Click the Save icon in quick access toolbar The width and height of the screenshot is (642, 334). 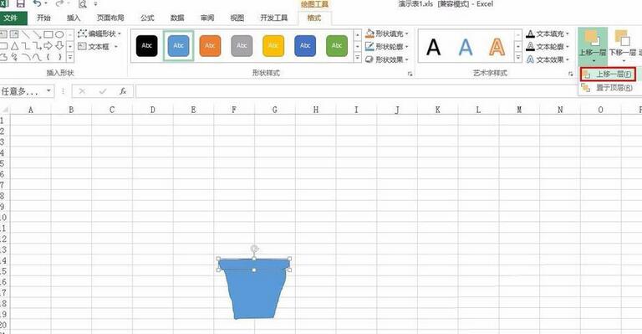(20, 4)
